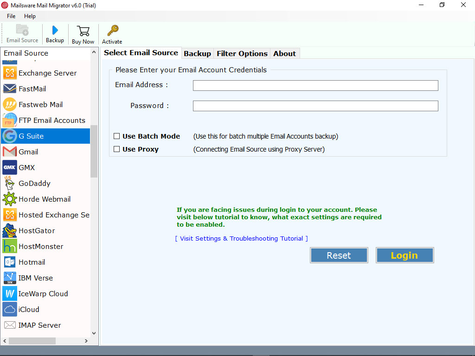Screen dimensions: 475x356
Task: Select the FastMail envelope icon
Action: click(10, 89)
